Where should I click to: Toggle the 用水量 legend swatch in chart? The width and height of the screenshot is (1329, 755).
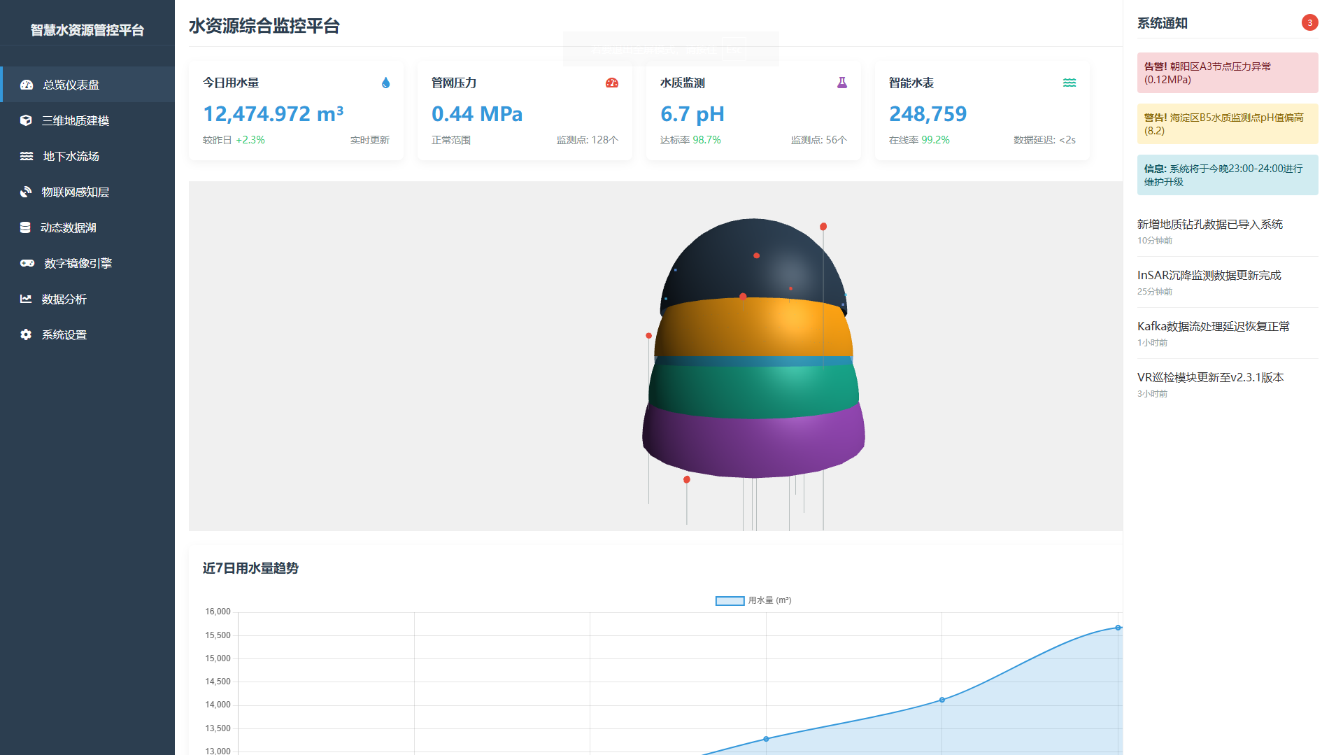730,600
